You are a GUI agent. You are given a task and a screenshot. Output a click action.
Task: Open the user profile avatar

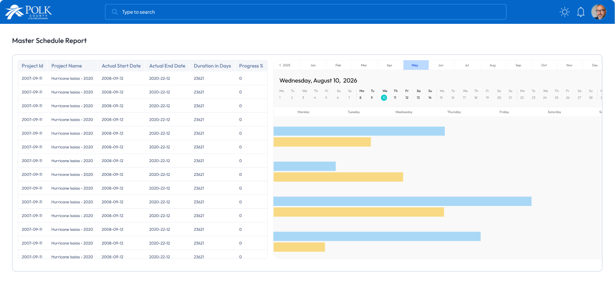598,12
